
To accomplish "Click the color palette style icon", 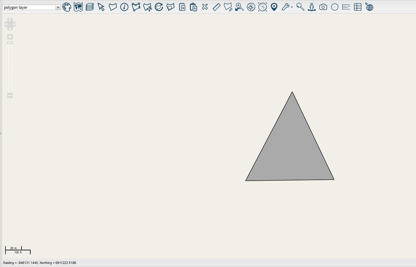I will [67, 7].
